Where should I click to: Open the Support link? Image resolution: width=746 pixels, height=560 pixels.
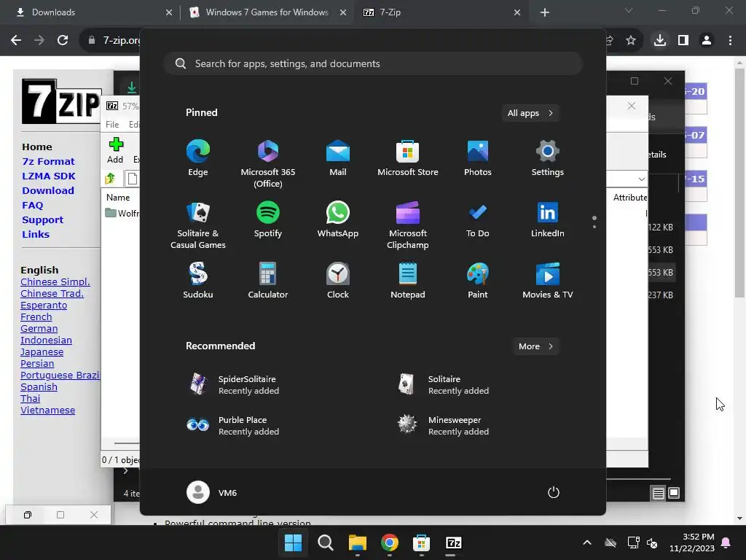pos(42,220)
